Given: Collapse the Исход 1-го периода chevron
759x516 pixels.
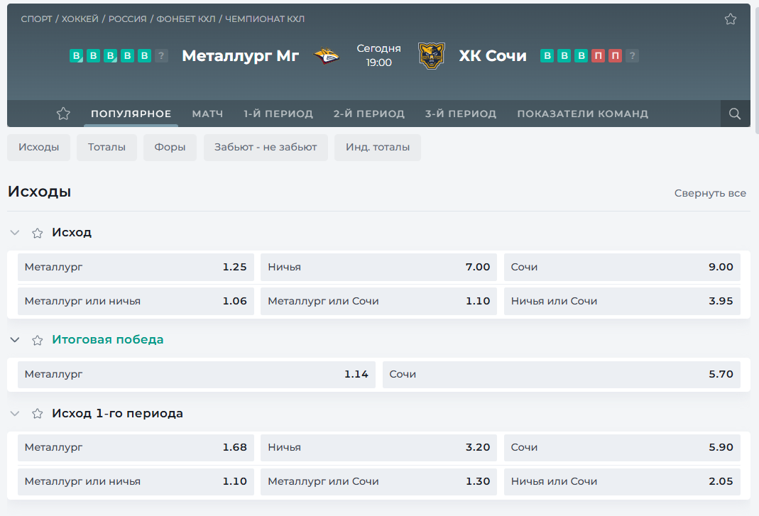Looking at the screenshot, I should pos(15,414).
